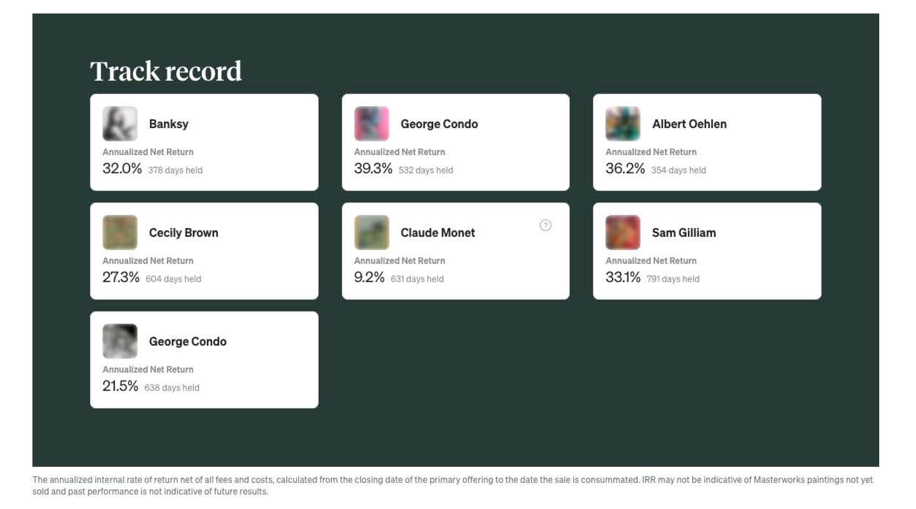Open the grayscale George Condo artwork thumbnail
Image resolution: width=916 pixels, height=509 pixels.
click(x=120, y=341)
